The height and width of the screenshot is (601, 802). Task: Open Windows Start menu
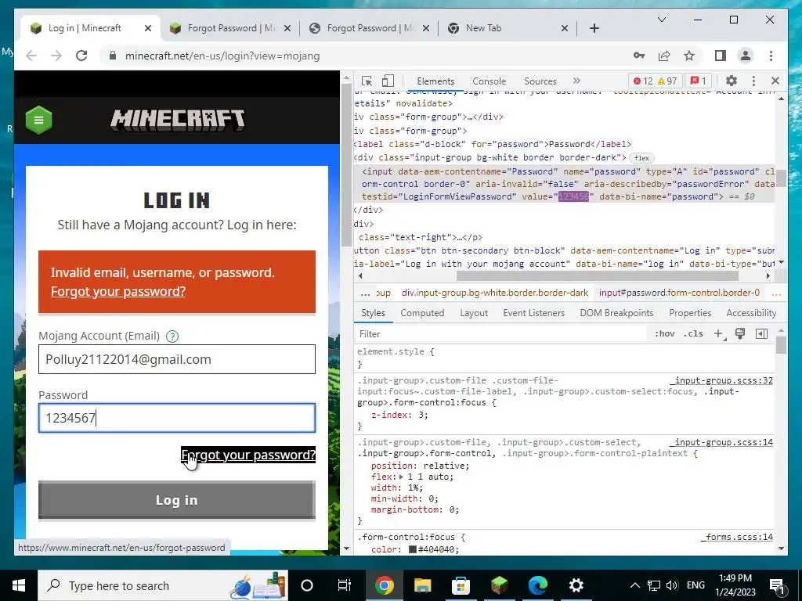(19, 585)
